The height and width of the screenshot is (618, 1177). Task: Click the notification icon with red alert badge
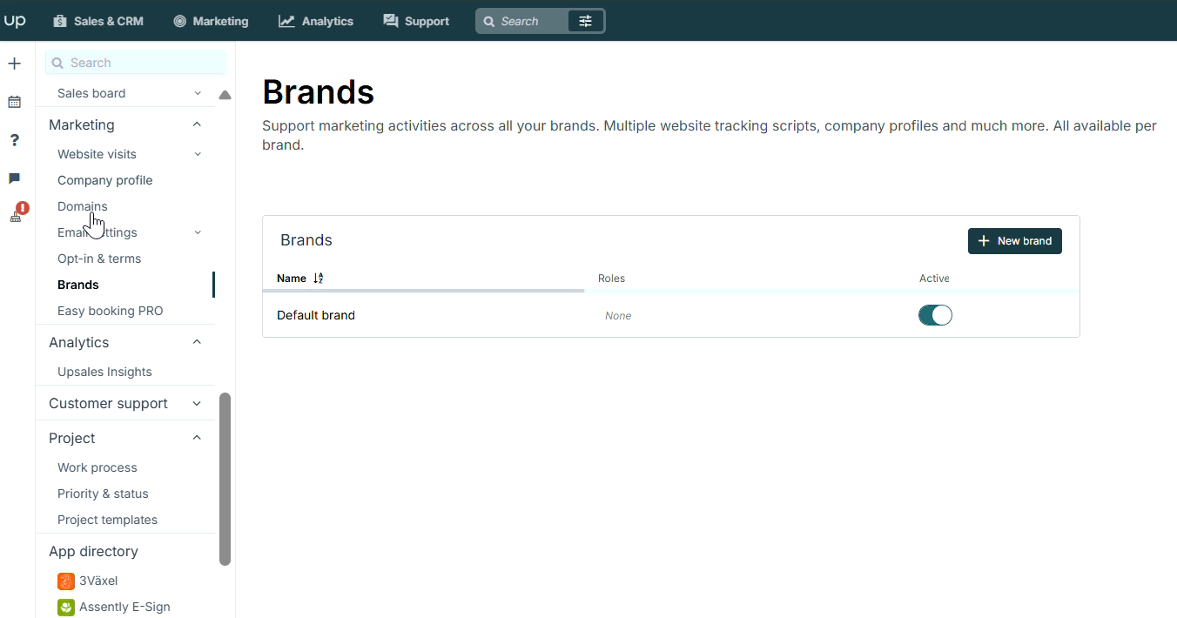[x=17, y=213]
